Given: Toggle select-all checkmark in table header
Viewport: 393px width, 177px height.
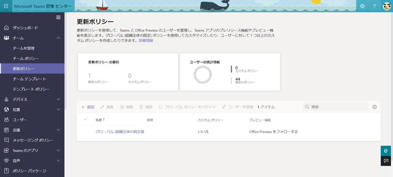Looking at the screenshot, I should coord(85,119).
